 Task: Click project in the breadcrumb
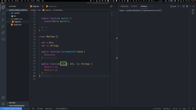point(33,10)
